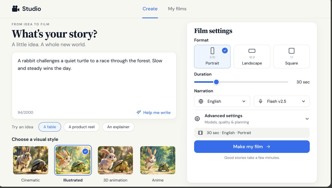Click the portrait phone shape icon
This screenshot has width=332, height=188.
point(212,51)
